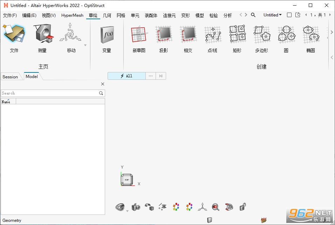Open the Untitled page dropdown

tap(272, 15)
